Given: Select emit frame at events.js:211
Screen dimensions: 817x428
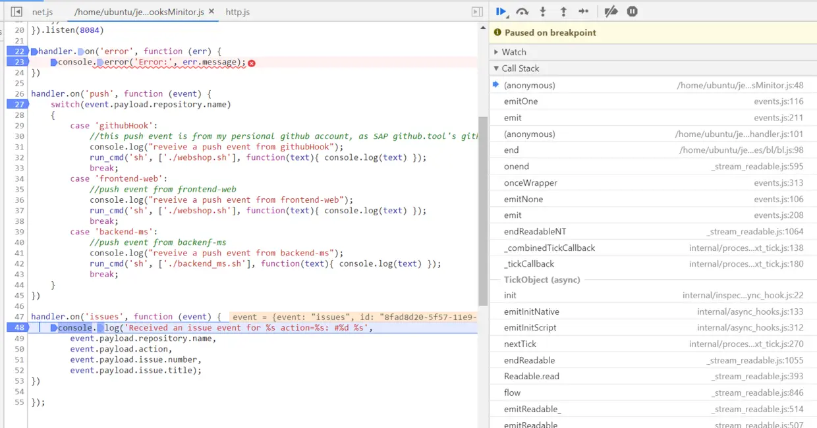Looking at the screenshot, I should point(653,118).
